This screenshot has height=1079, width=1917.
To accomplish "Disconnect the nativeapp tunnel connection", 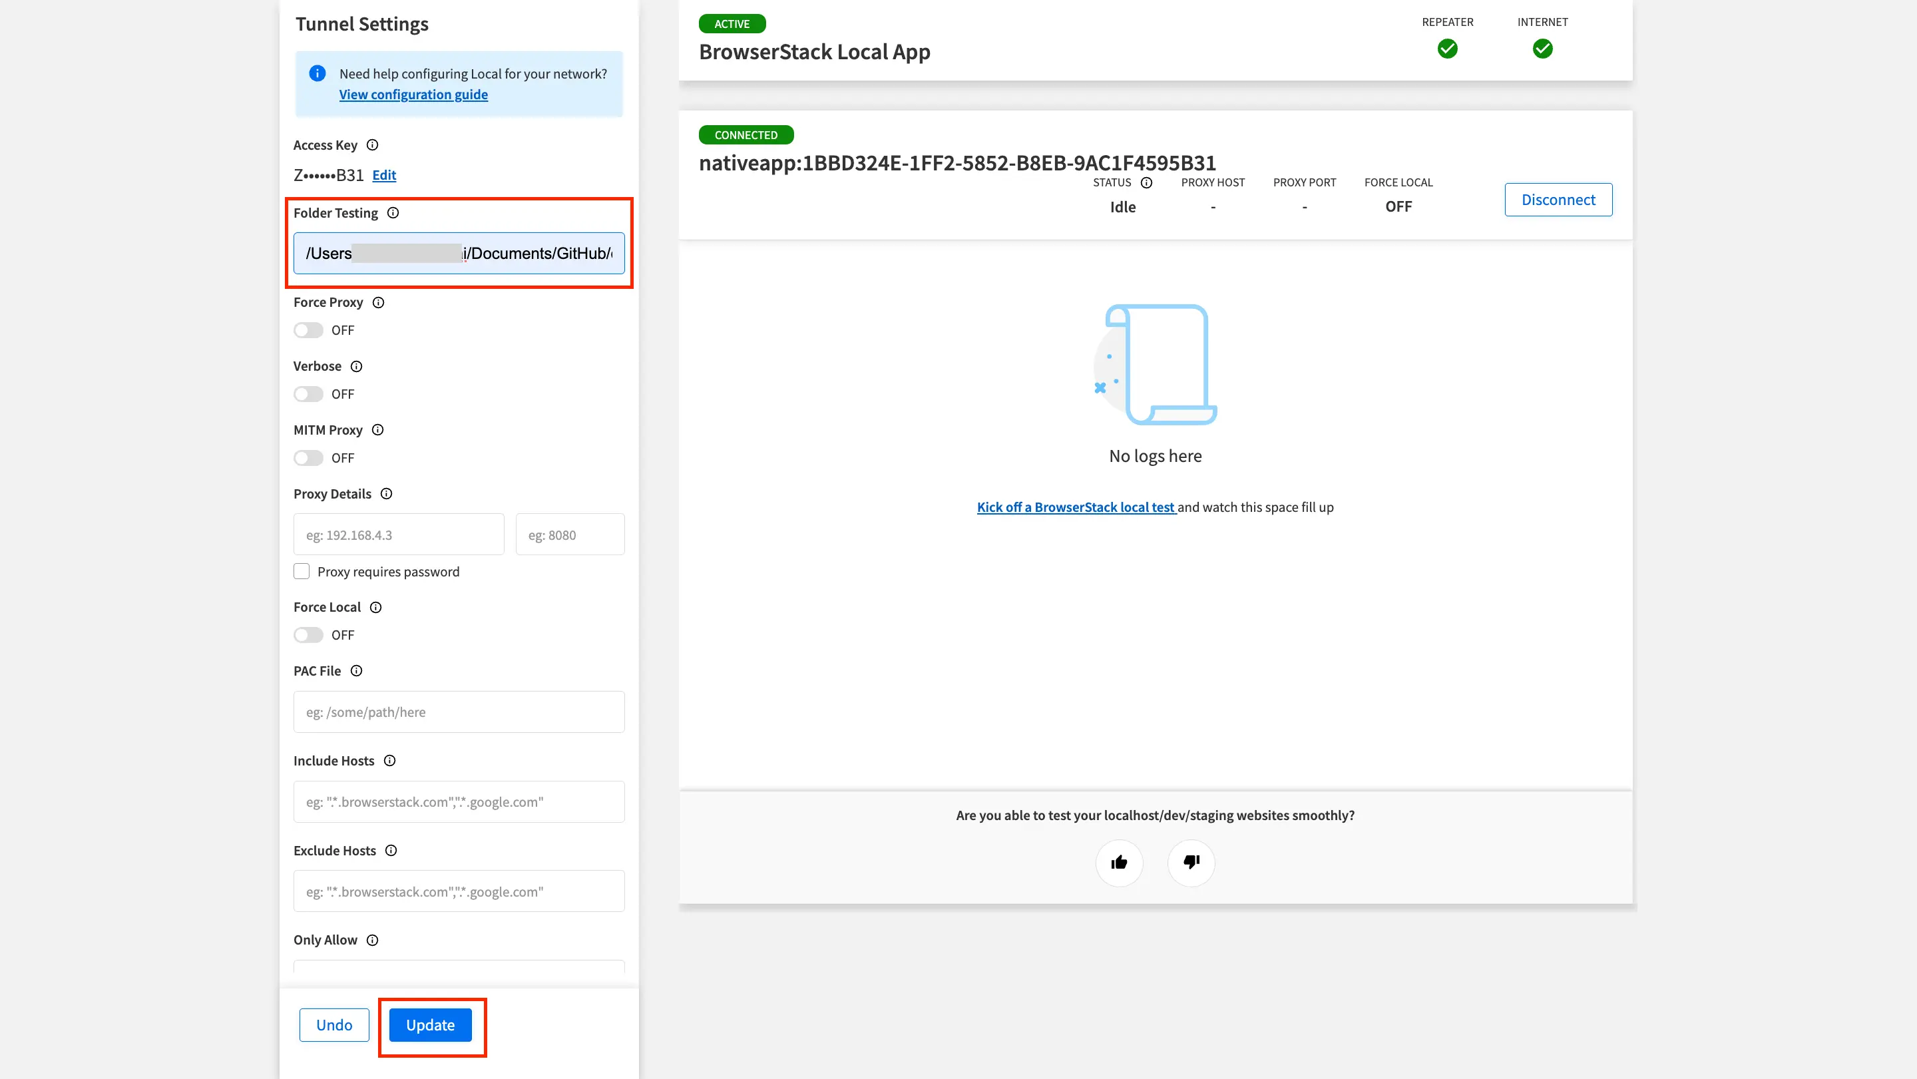I will point(1558,200).
